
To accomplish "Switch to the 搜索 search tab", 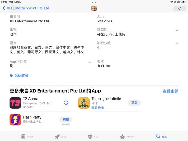I will [x=161, y=136].
